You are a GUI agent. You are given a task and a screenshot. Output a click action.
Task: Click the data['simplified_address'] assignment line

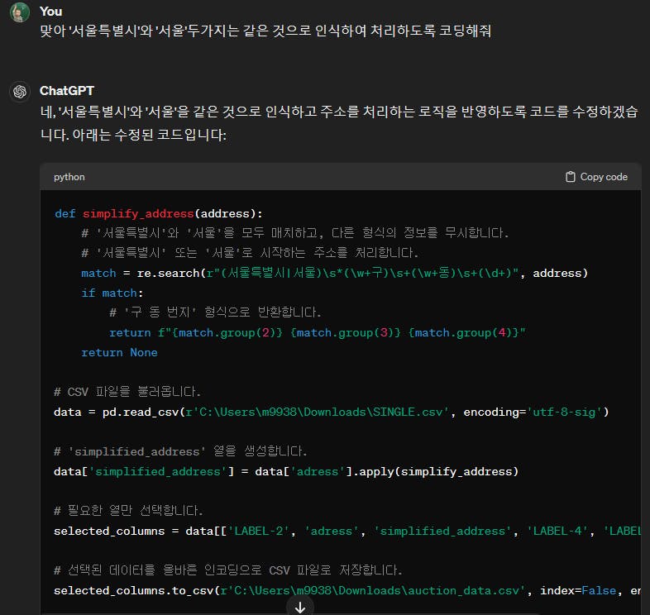tap(286, 472)
